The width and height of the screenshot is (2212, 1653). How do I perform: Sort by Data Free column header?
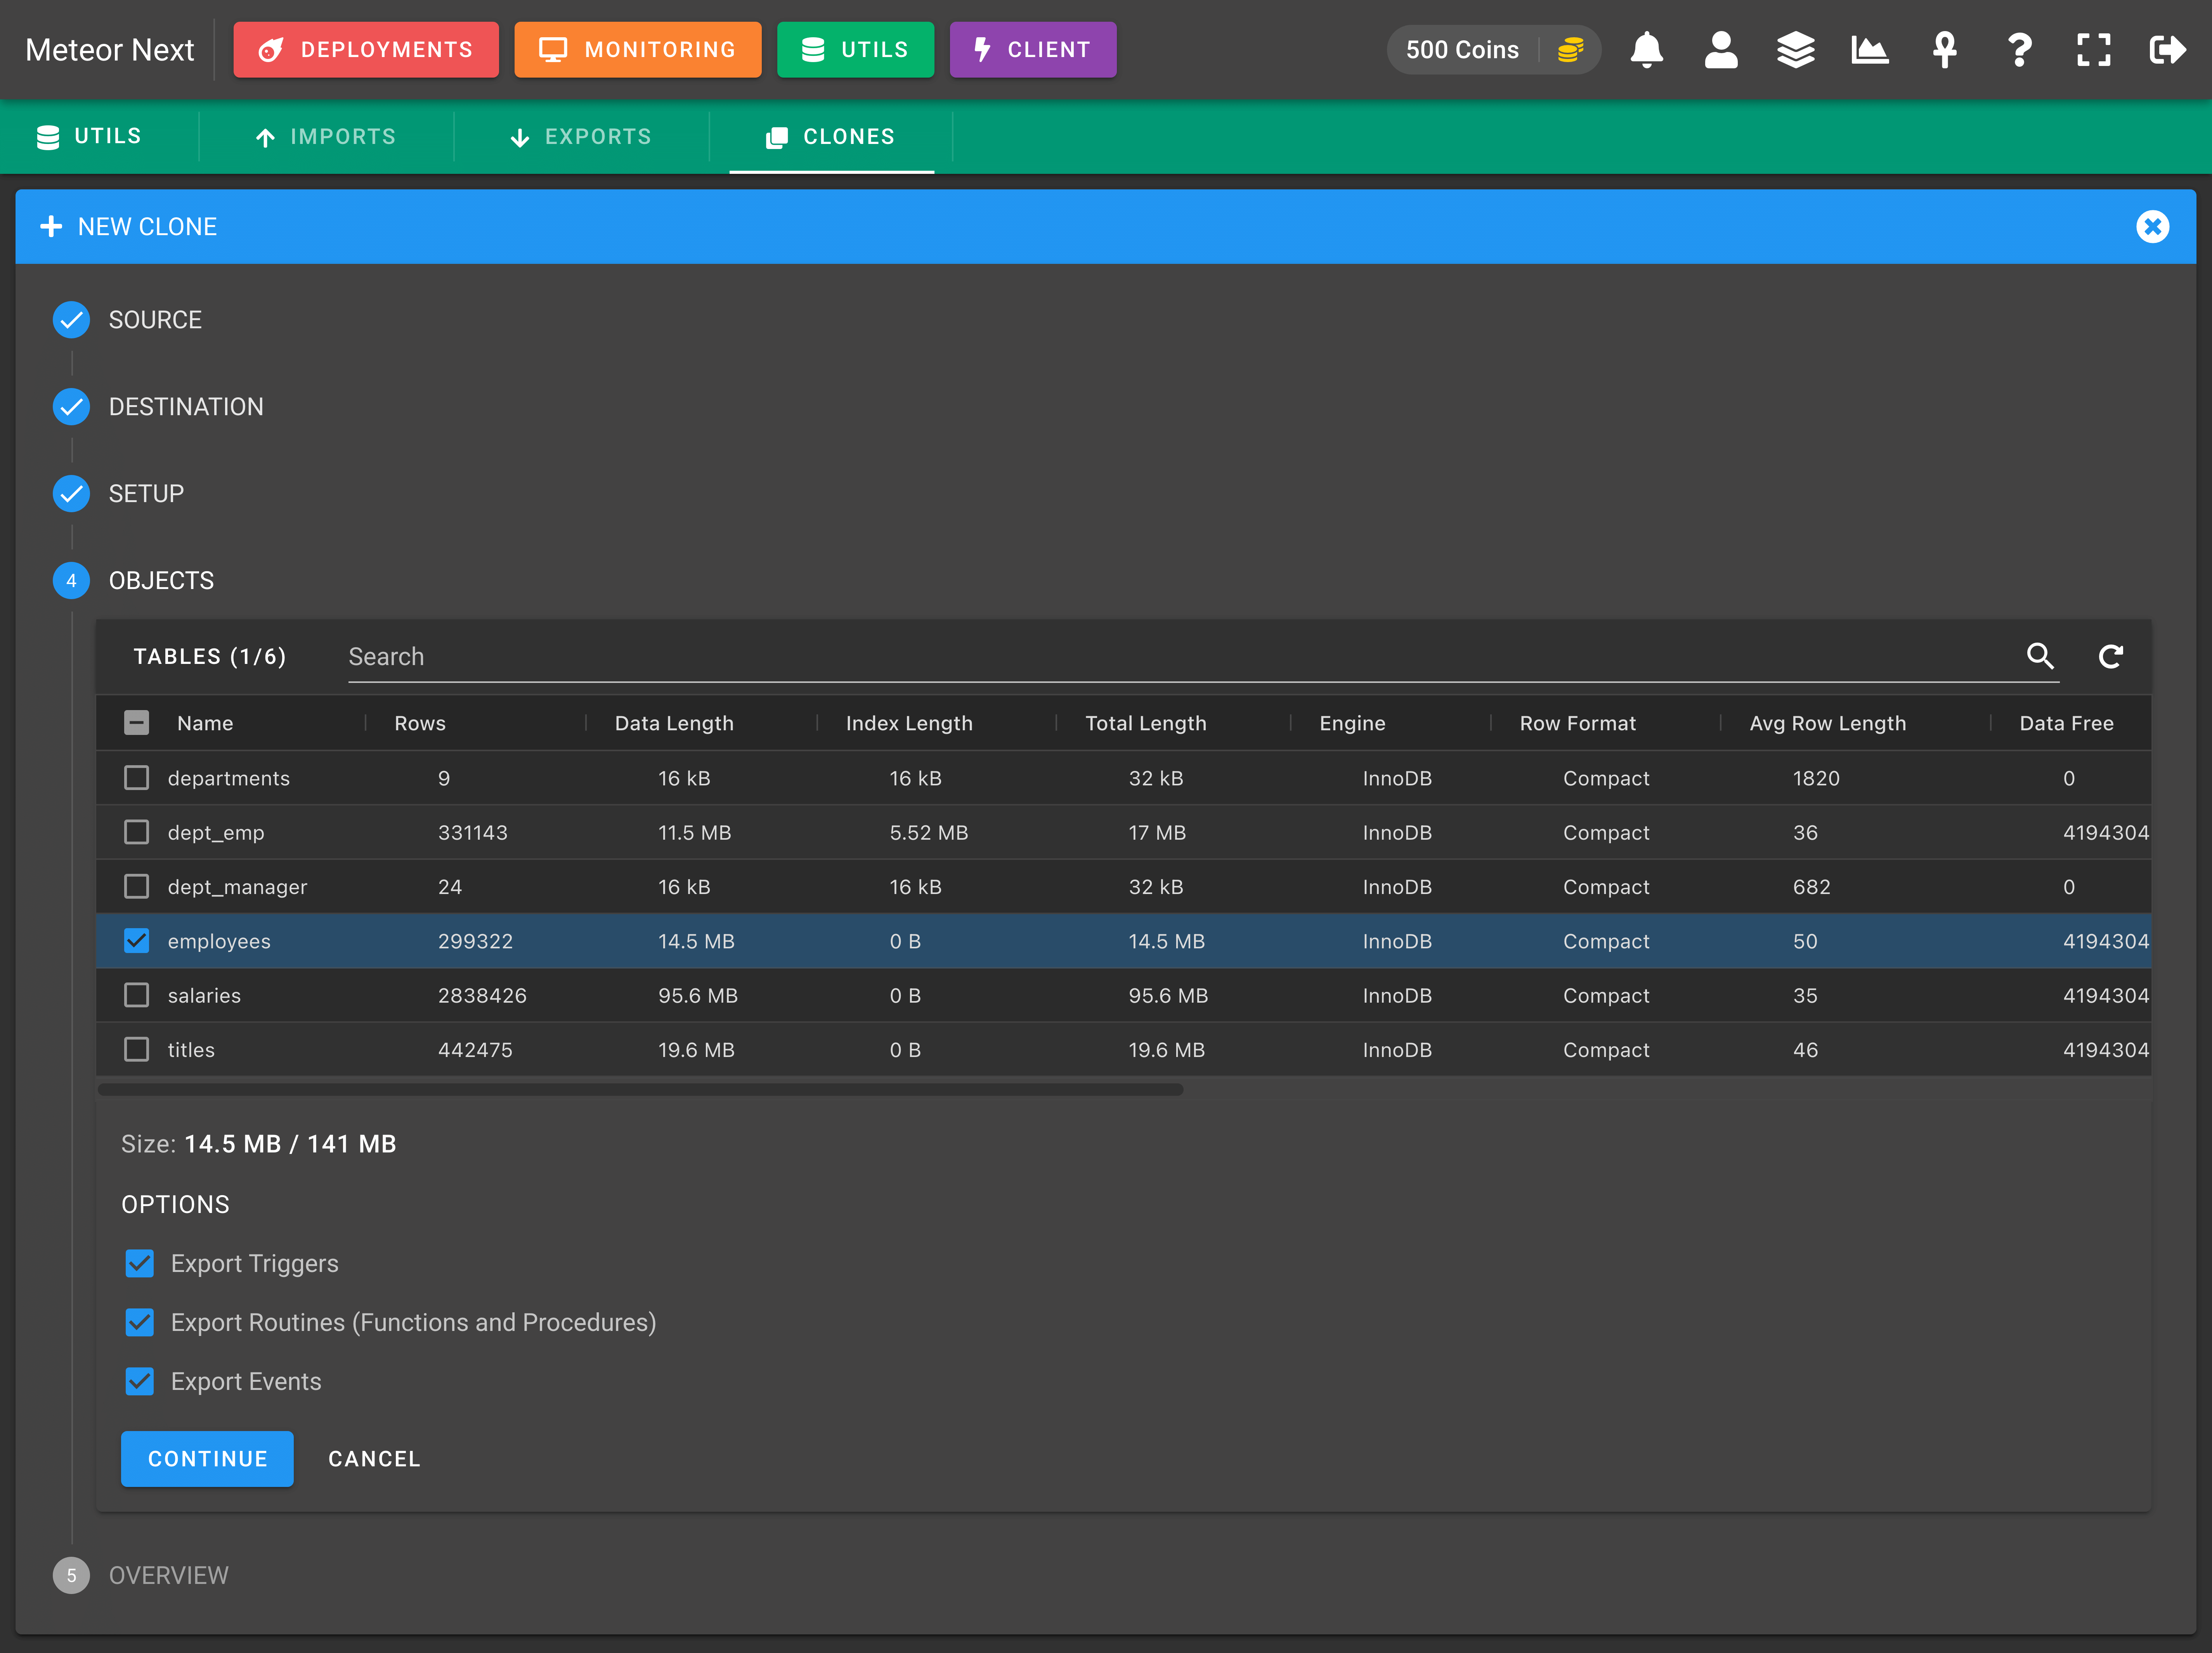pos(2066,723)
